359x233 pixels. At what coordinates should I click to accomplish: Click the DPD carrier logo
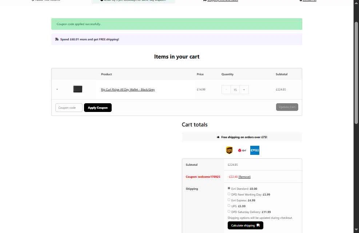[242, 150]
